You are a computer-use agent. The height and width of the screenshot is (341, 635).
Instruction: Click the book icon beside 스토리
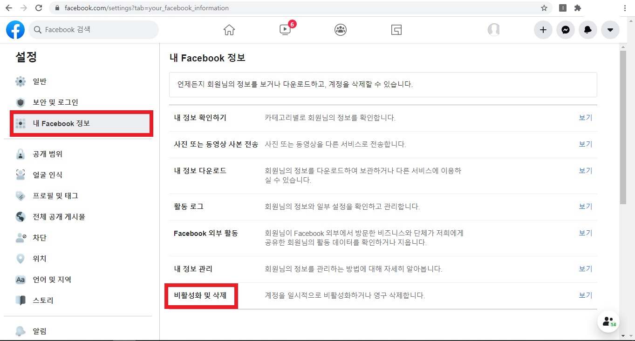coord(20,301)
